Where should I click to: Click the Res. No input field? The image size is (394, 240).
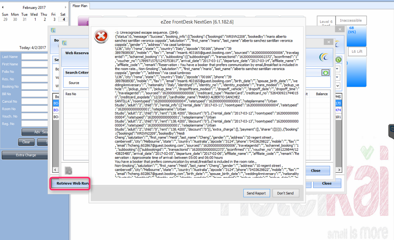coord(35,79)
